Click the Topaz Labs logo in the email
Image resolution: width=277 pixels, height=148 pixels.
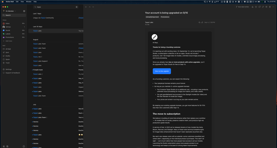[x=154, y=37]
